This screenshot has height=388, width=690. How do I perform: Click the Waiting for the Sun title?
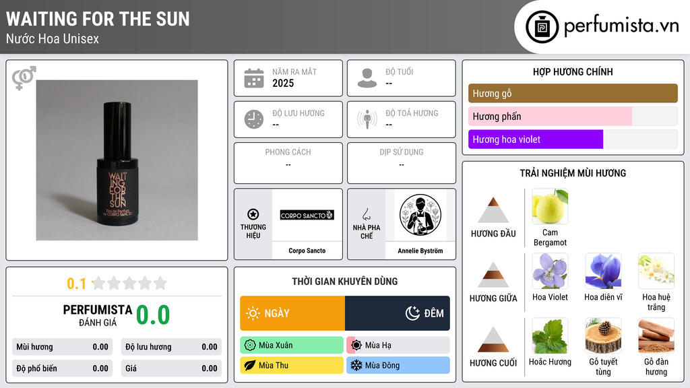98,19
